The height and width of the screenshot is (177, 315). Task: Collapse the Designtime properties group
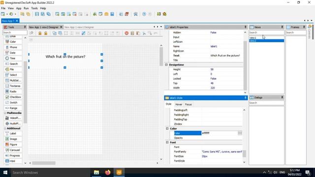166,65
